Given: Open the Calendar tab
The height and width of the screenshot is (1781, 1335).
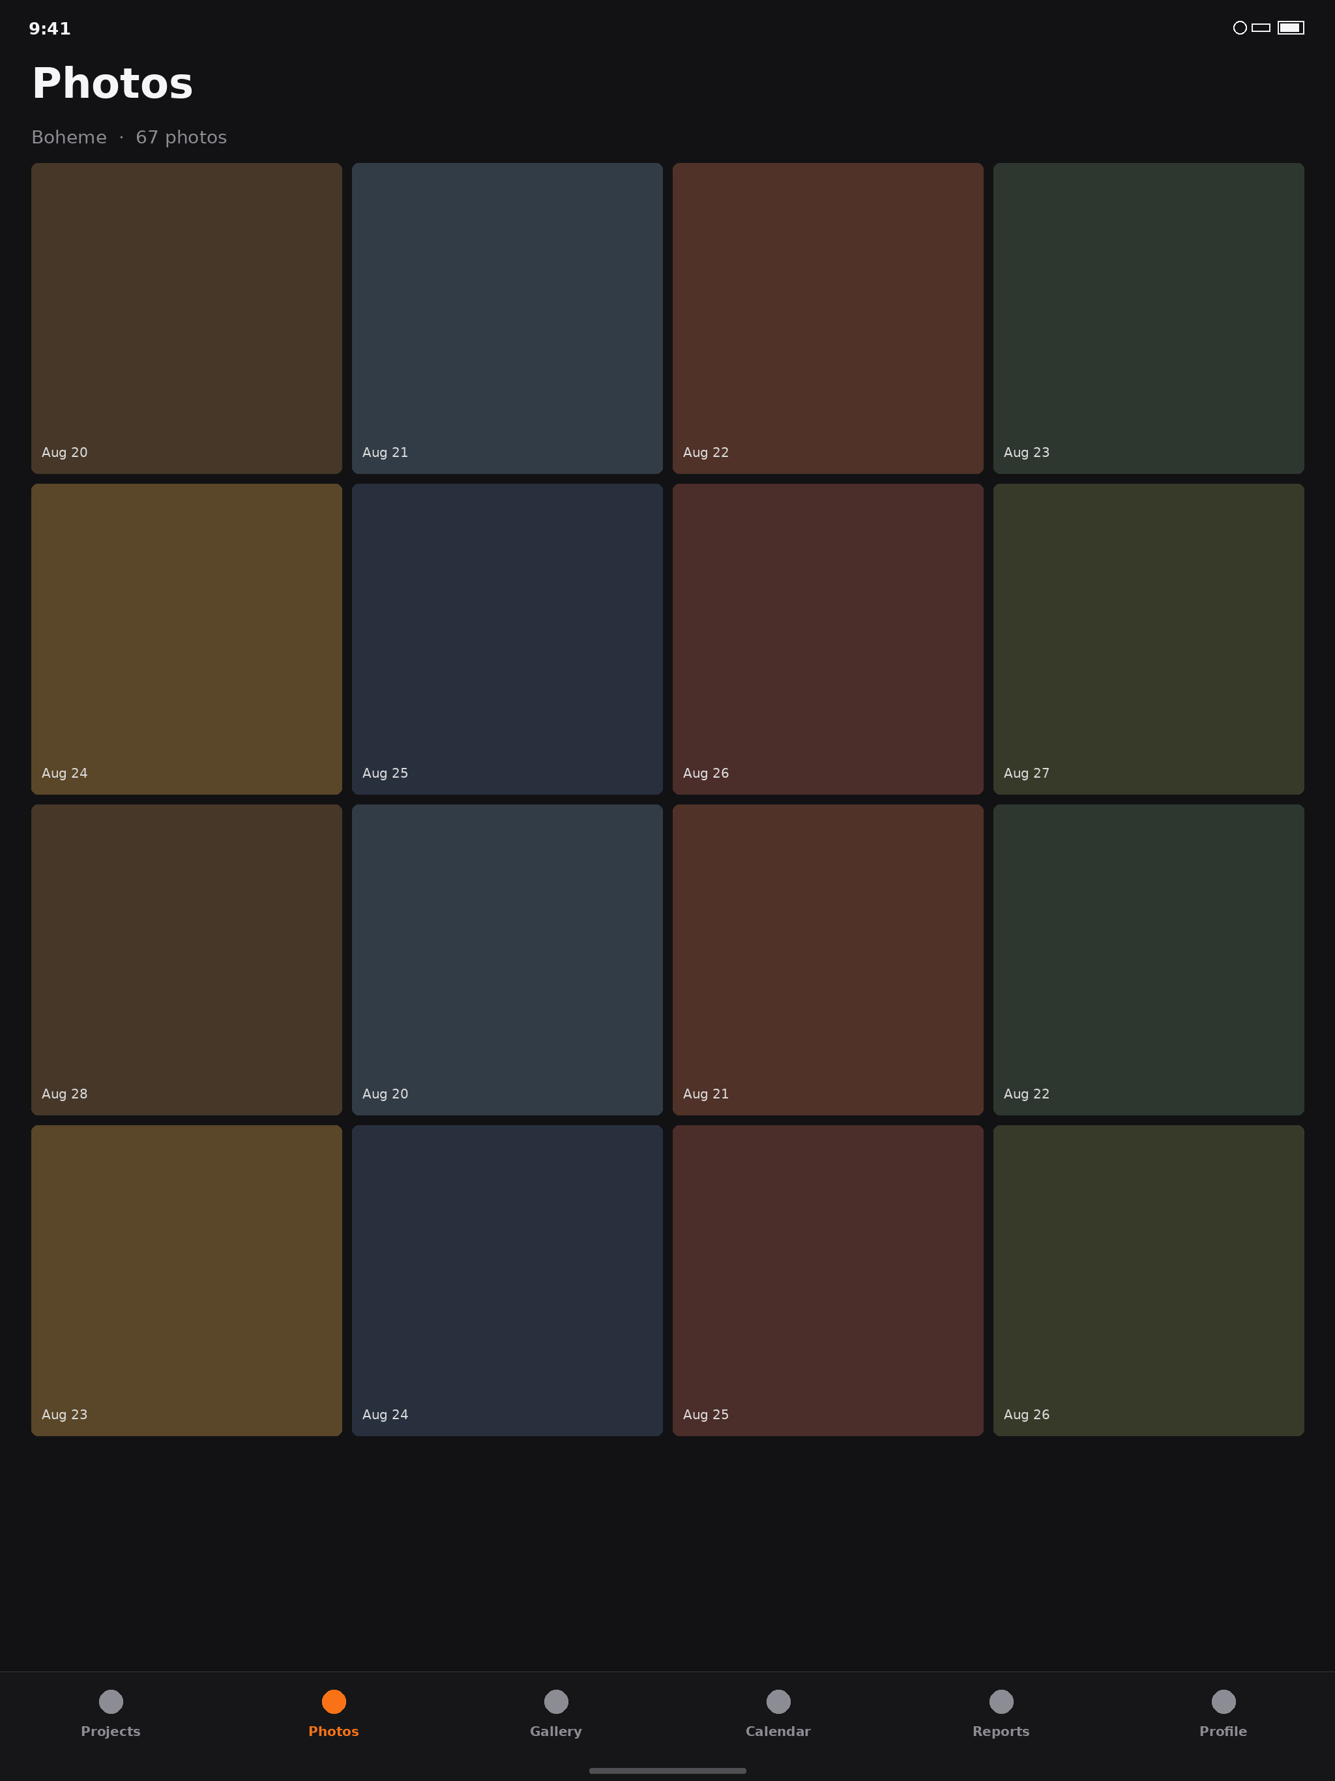Looking at the screenshot, I should (778, 1714).
